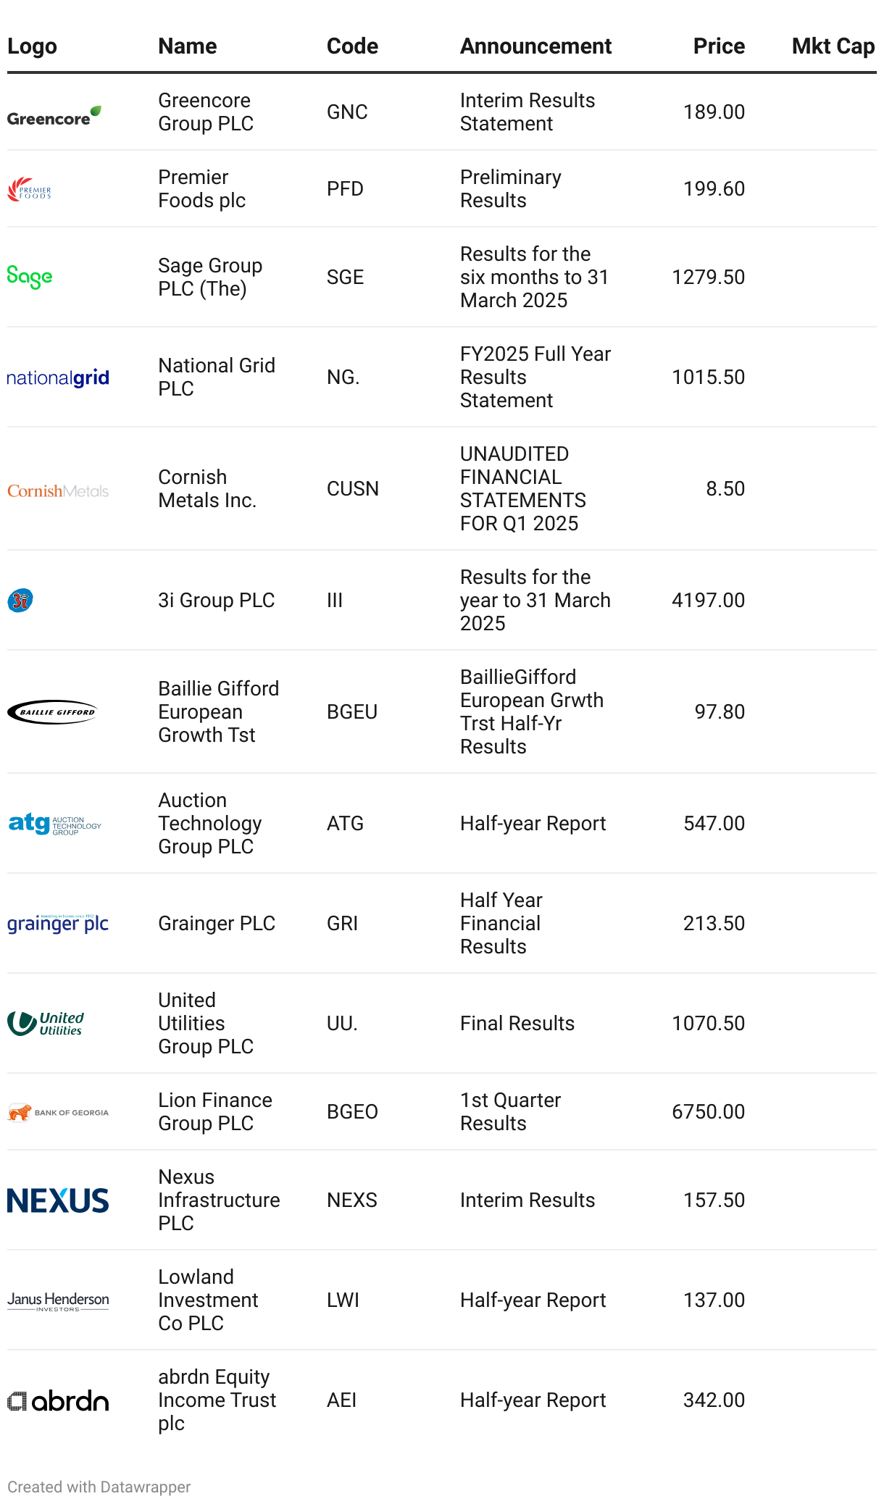Screen dimensions: 884x1504
Task: Click the Name column header
Action: click(188, 46)
